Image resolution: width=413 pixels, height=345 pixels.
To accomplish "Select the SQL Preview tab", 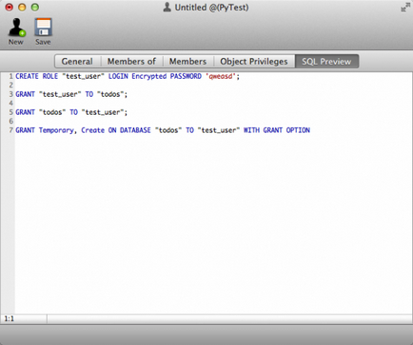I will pos(326,61).
